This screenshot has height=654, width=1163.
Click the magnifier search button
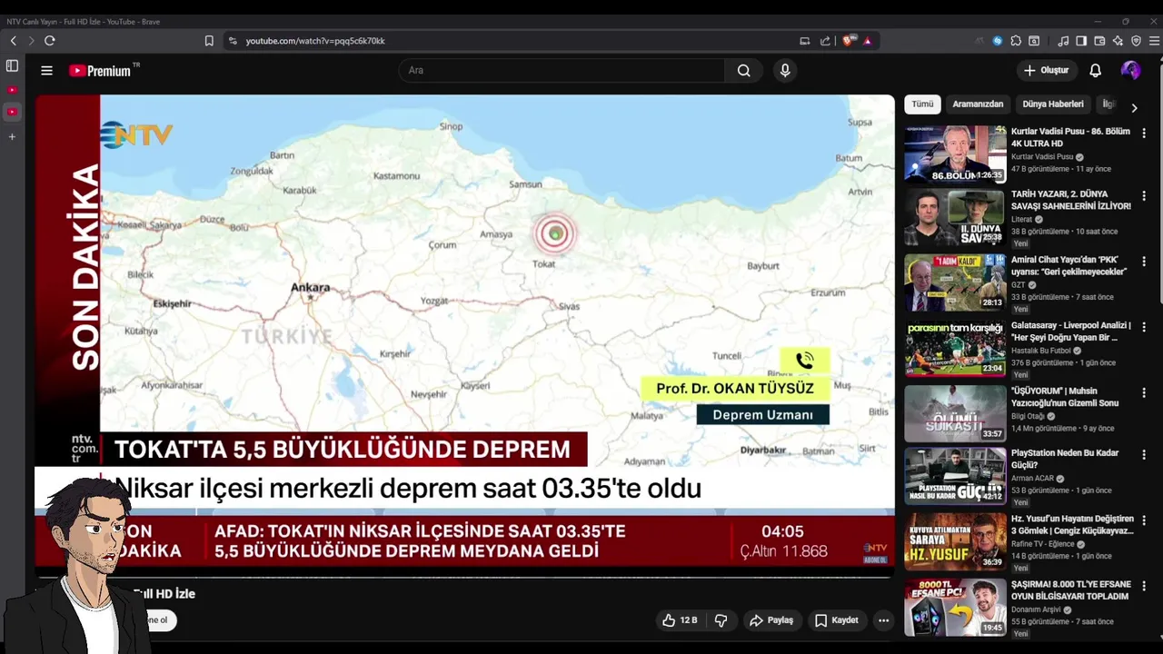744,70
